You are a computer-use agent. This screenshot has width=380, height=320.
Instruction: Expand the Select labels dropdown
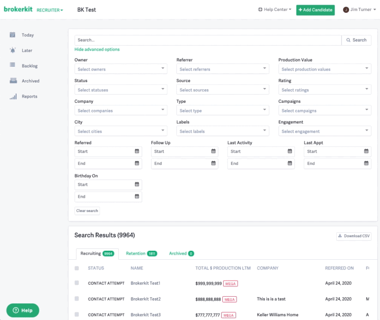point(223,131)
